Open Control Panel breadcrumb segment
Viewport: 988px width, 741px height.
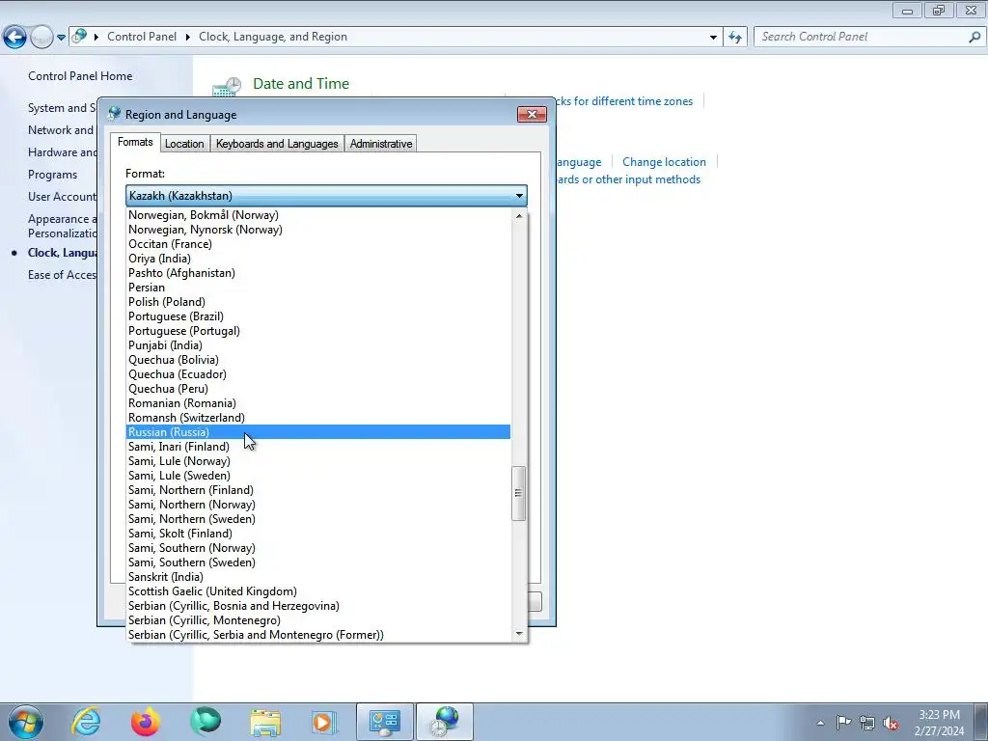[142, 37]
